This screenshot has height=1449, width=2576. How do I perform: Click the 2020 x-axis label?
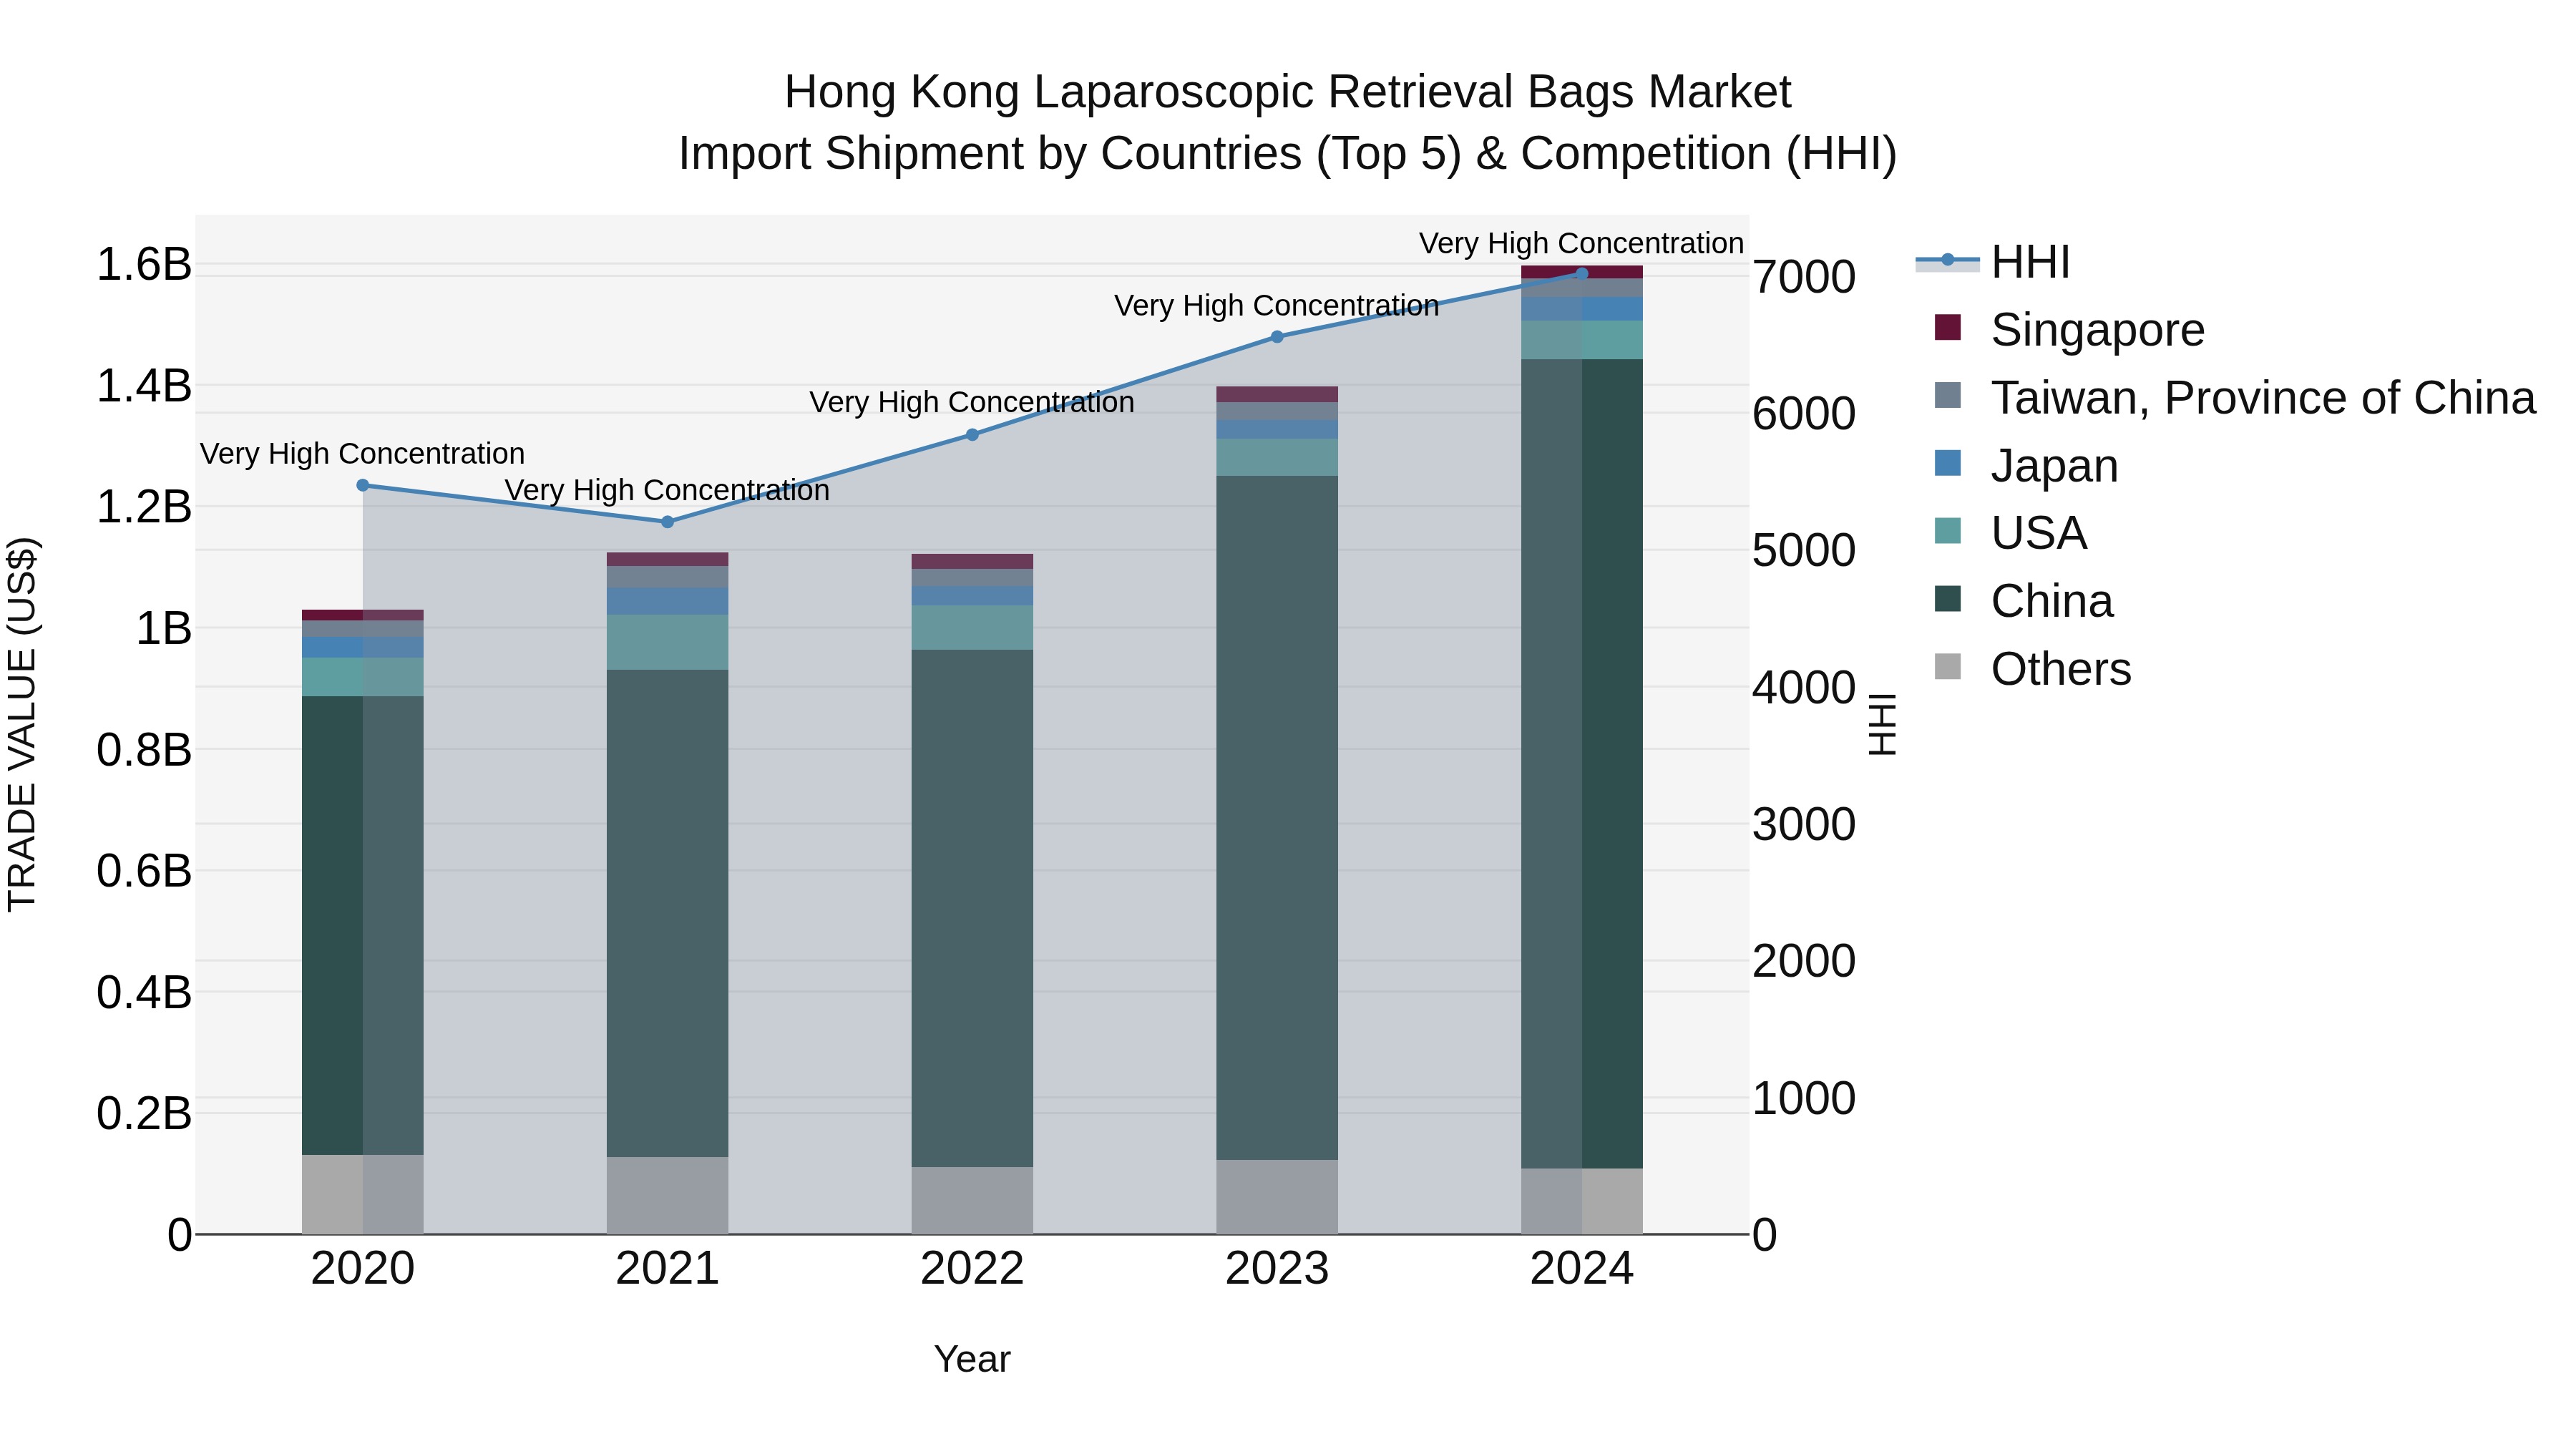tap(363, 1269)
